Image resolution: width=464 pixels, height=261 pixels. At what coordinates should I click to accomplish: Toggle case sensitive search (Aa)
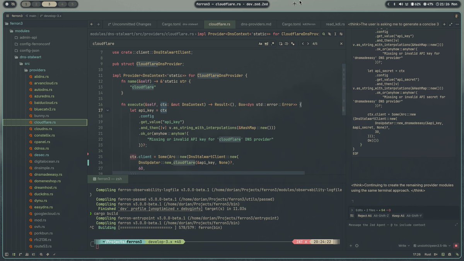(x=260, y=44)
